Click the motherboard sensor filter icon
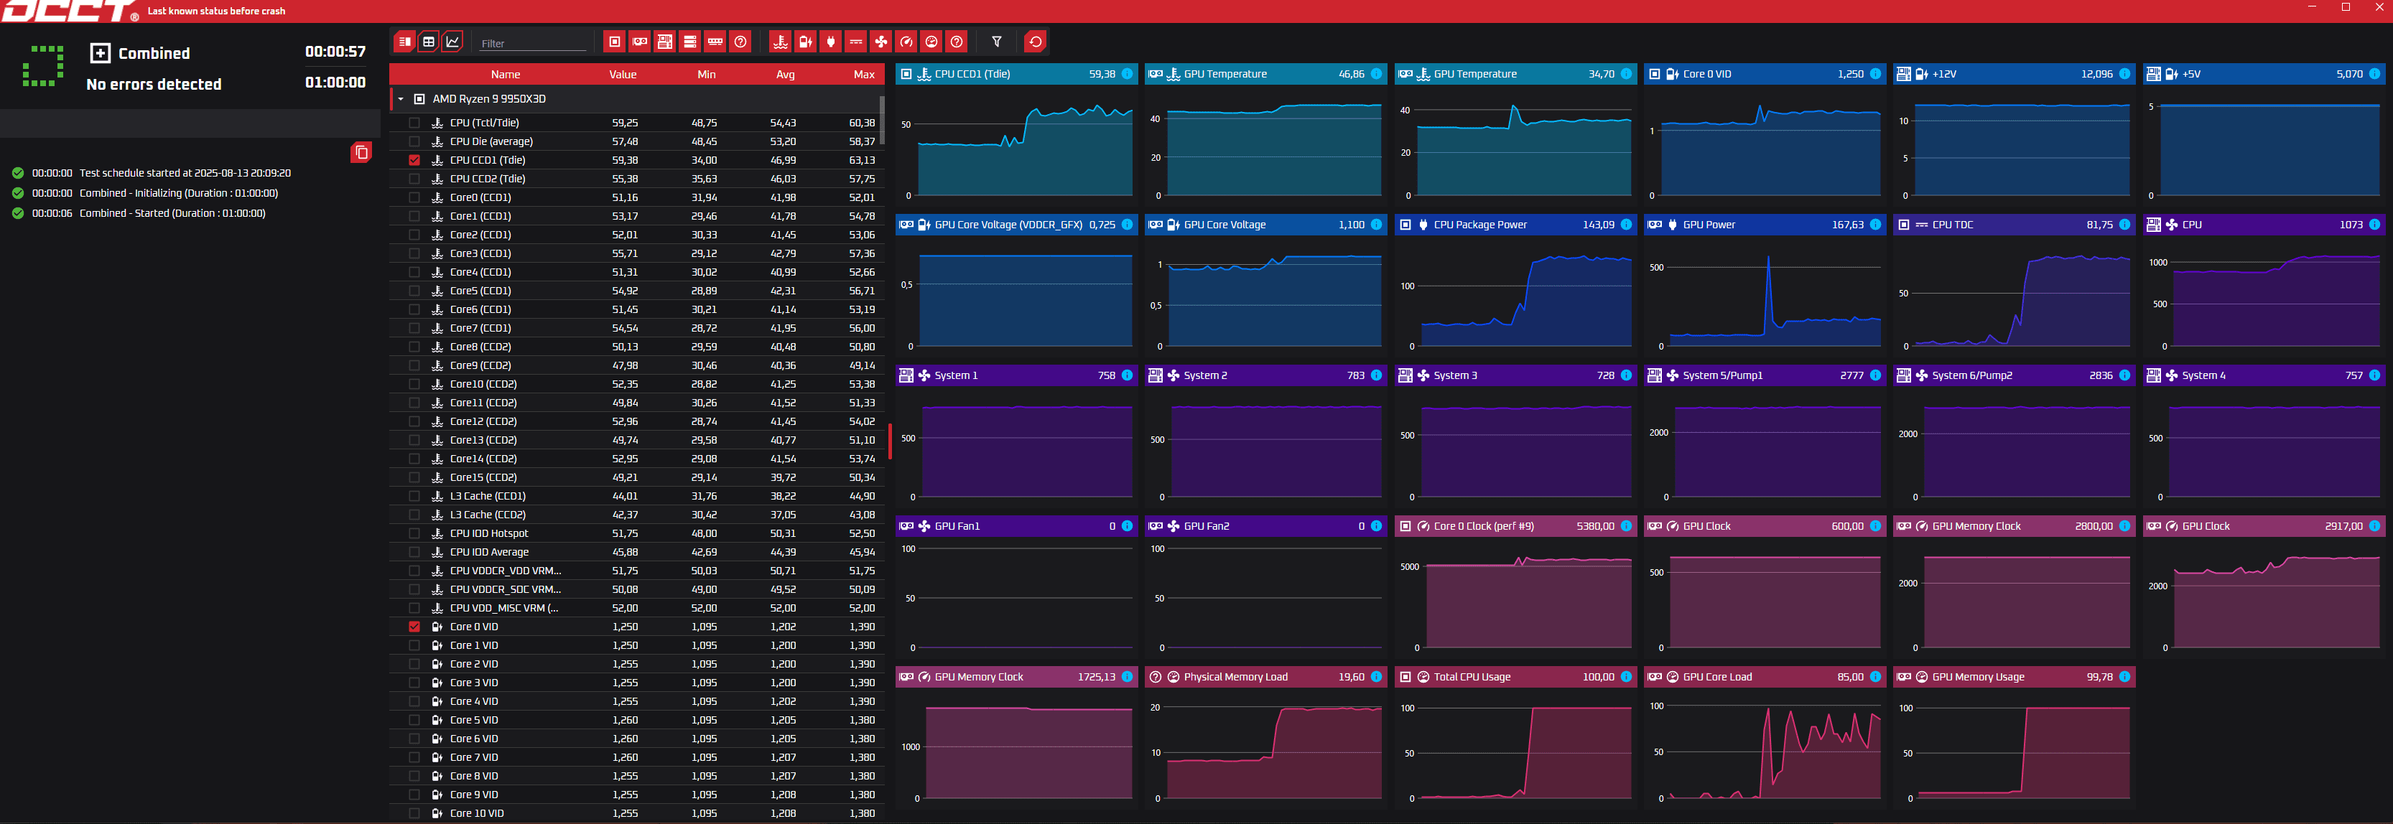The height and width of the screenshot is (824, 2393). point(664,42)
